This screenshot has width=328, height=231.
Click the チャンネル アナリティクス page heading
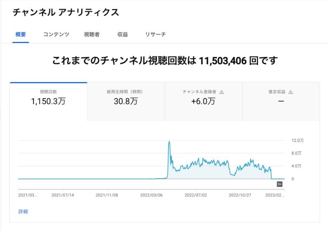[x=66, y=12]
